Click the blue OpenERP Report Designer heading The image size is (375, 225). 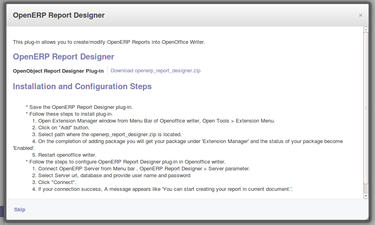(x=64, y=57)
